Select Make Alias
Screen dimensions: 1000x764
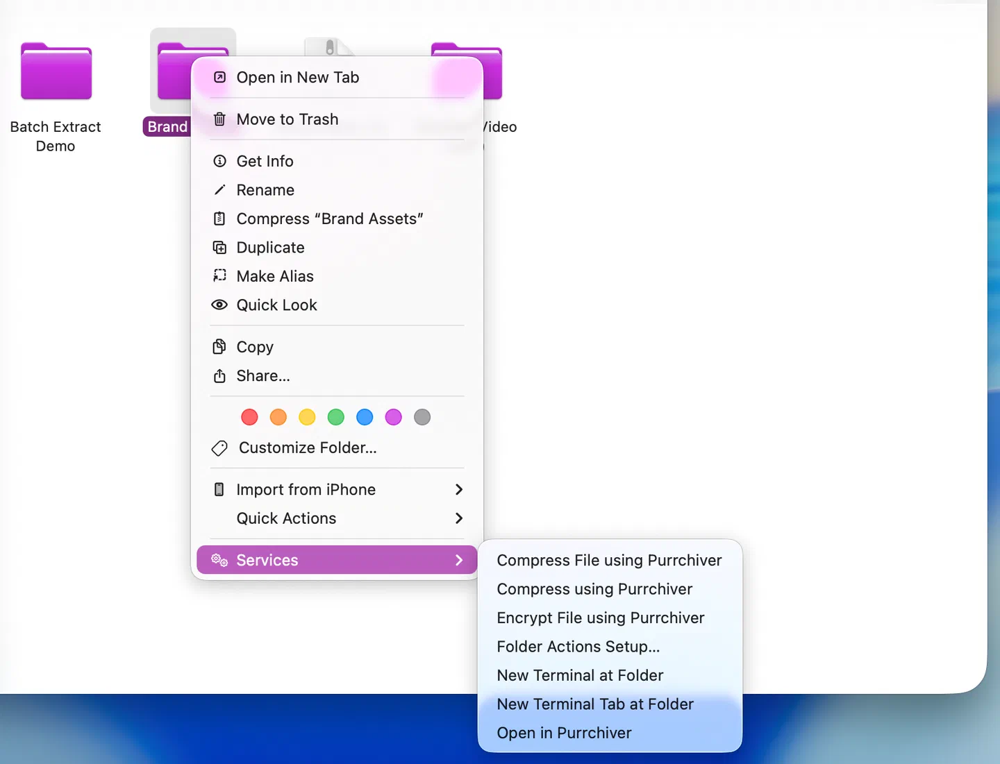[x=337, y=276]
